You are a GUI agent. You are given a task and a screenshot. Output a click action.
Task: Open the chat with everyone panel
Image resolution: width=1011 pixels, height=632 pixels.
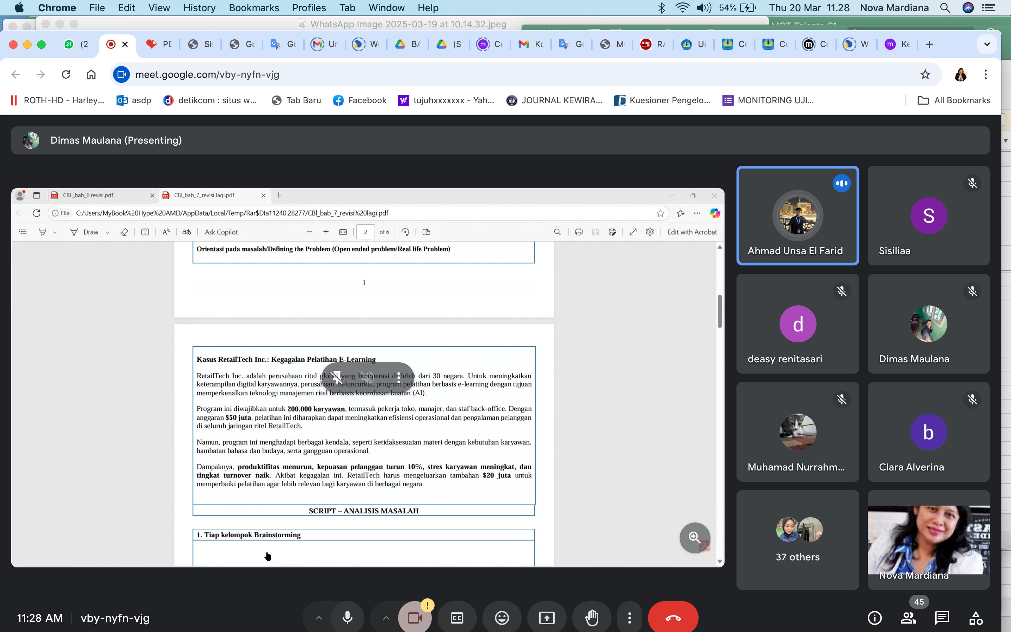(941, 618)
